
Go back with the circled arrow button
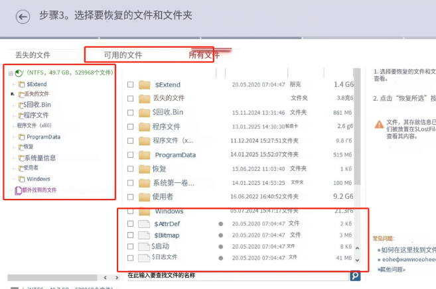[x=23, y=17]
